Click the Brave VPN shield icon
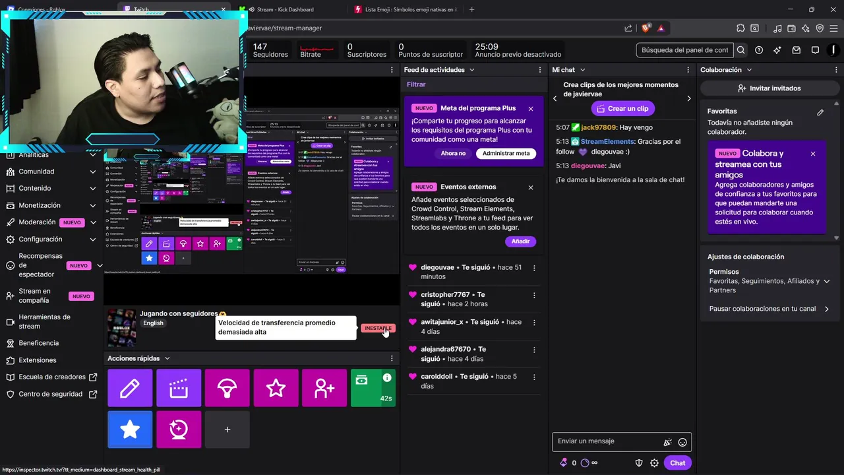The width and height of the screenshot is (844, 475). [x=820, y=28]
